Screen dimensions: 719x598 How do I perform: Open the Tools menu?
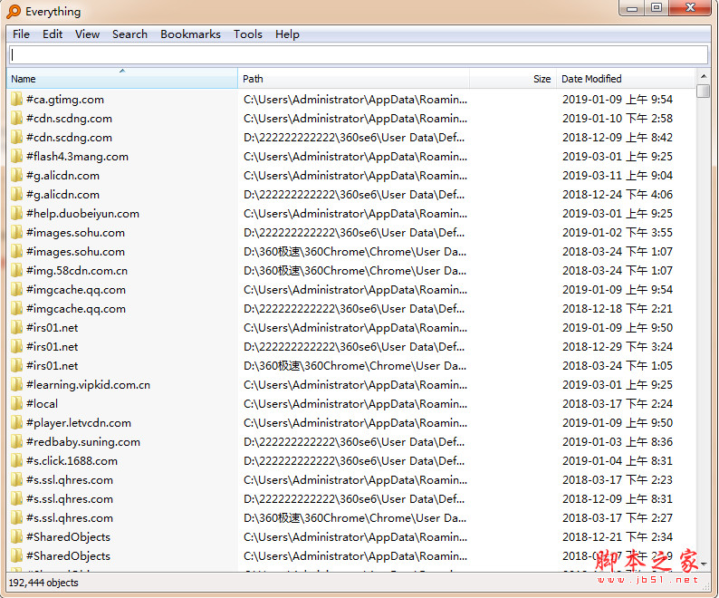click(x=247, y=34)
